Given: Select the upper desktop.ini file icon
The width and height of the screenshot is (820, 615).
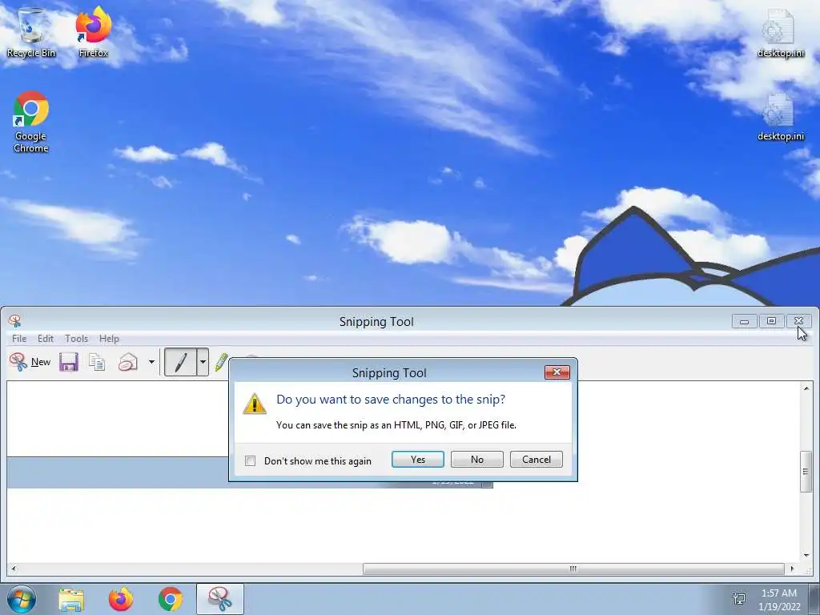Looking at the screenshot, I should [x=781, y=32].
